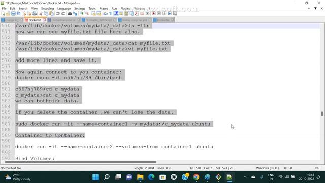The height and width of the screenshot is (183, 325).
Task: Click the macro Playback toolbar icon
Action: (164, 14)
